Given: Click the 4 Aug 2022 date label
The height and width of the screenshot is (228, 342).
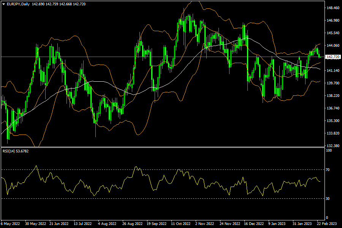Looking at the screenshot, I should (107, 224).
